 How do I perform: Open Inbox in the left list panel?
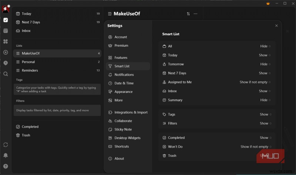(x=57, y=31)
